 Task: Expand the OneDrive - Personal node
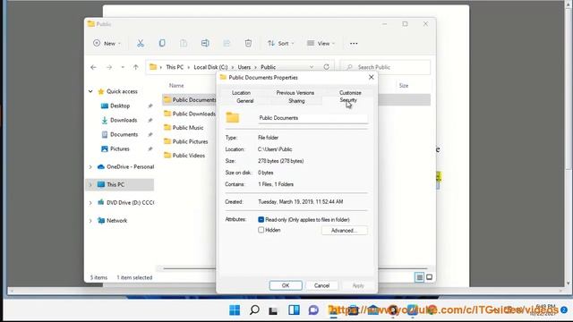click(90, 167)
